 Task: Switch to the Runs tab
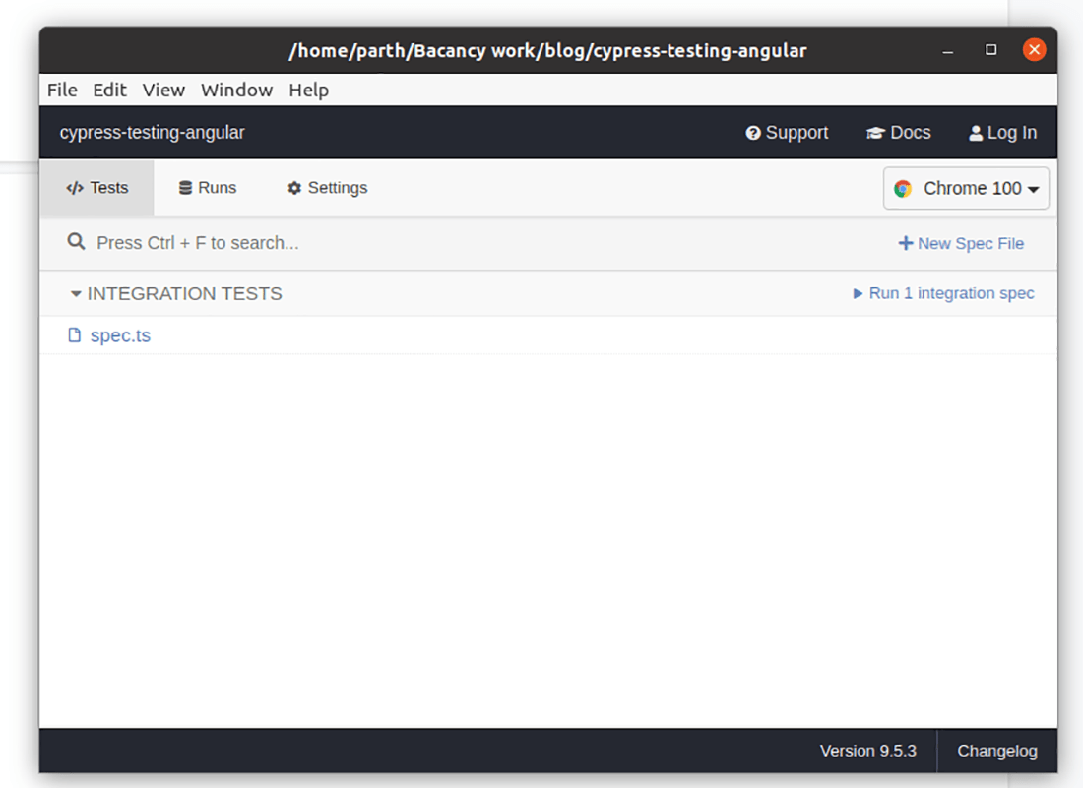(208, 188)
